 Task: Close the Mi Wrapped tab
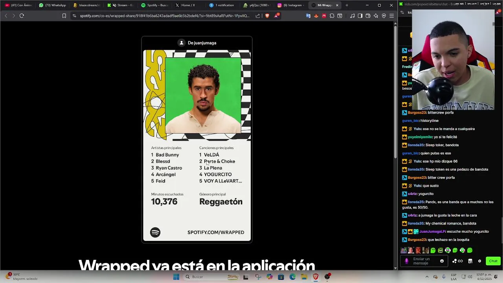point(337,5)
